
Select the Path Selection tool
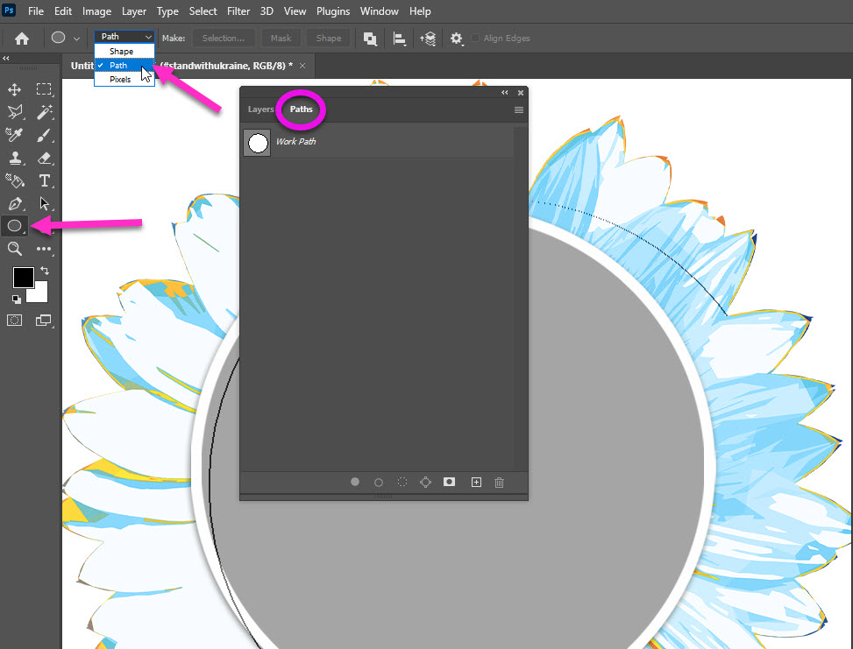44,203
